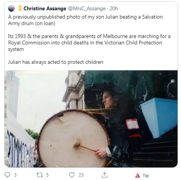View the retweet count number 5
The image size is (181, 180).
[47, 175]
